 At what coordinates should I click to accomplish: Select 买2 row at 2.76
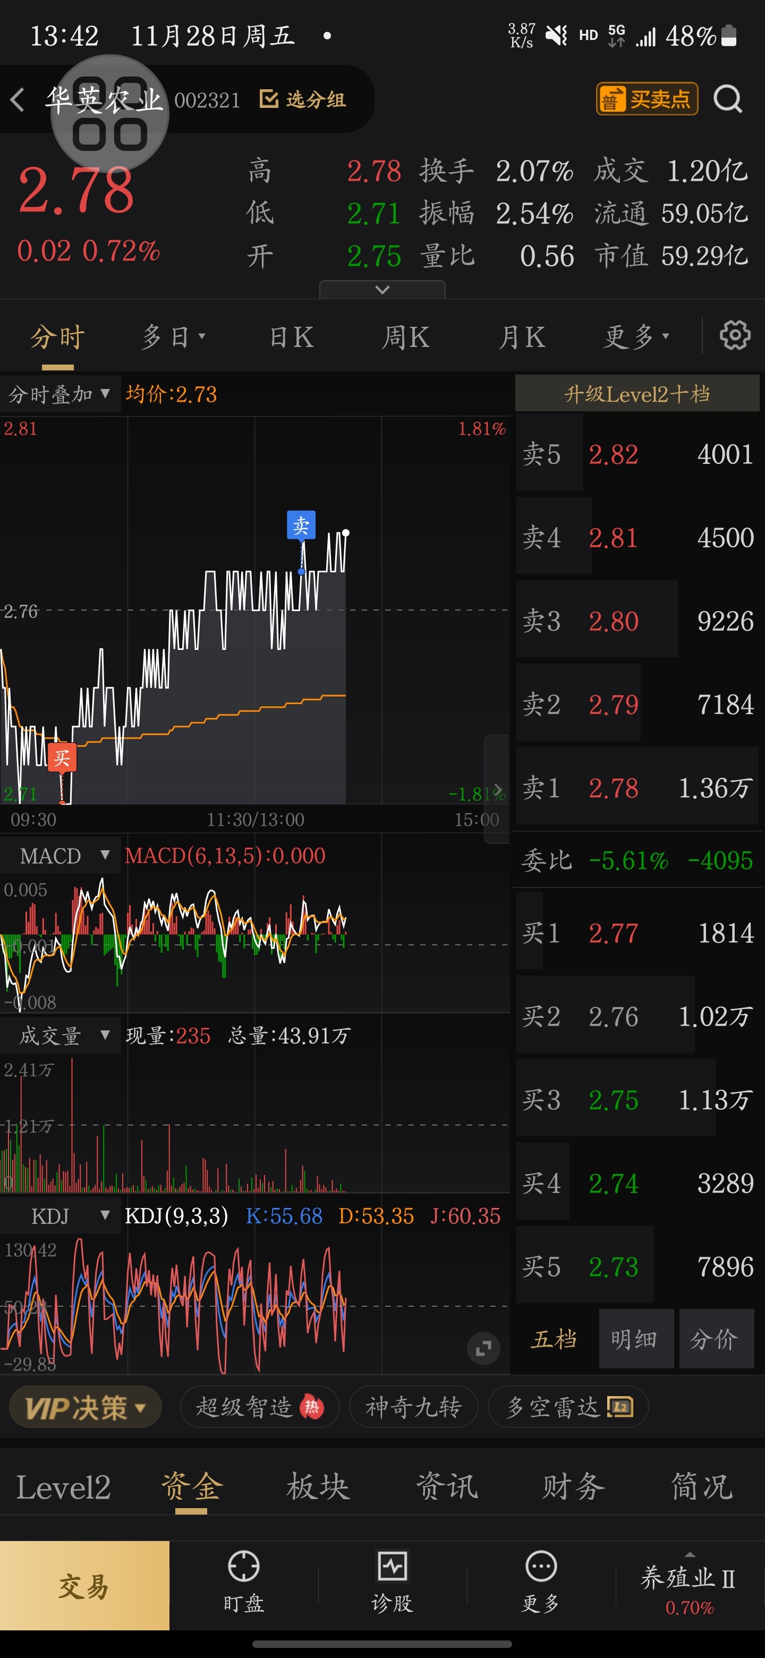coord(637,1016)
